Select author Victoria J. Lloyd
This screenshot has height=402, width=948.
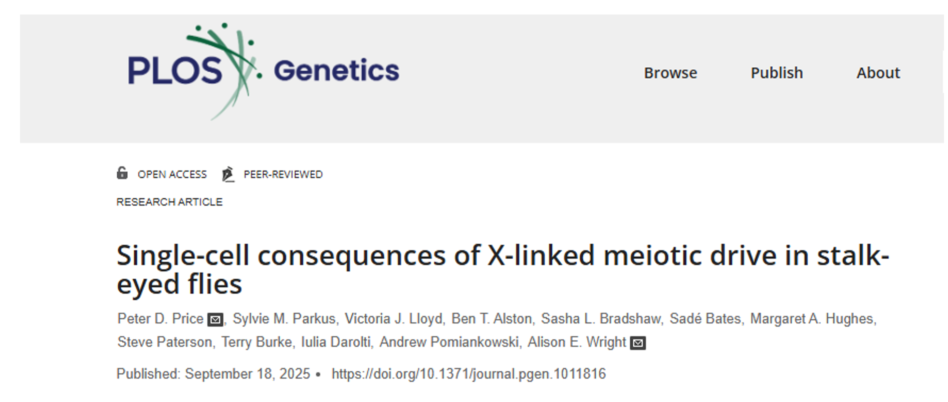pyautogui.click(x=393, y=319)
